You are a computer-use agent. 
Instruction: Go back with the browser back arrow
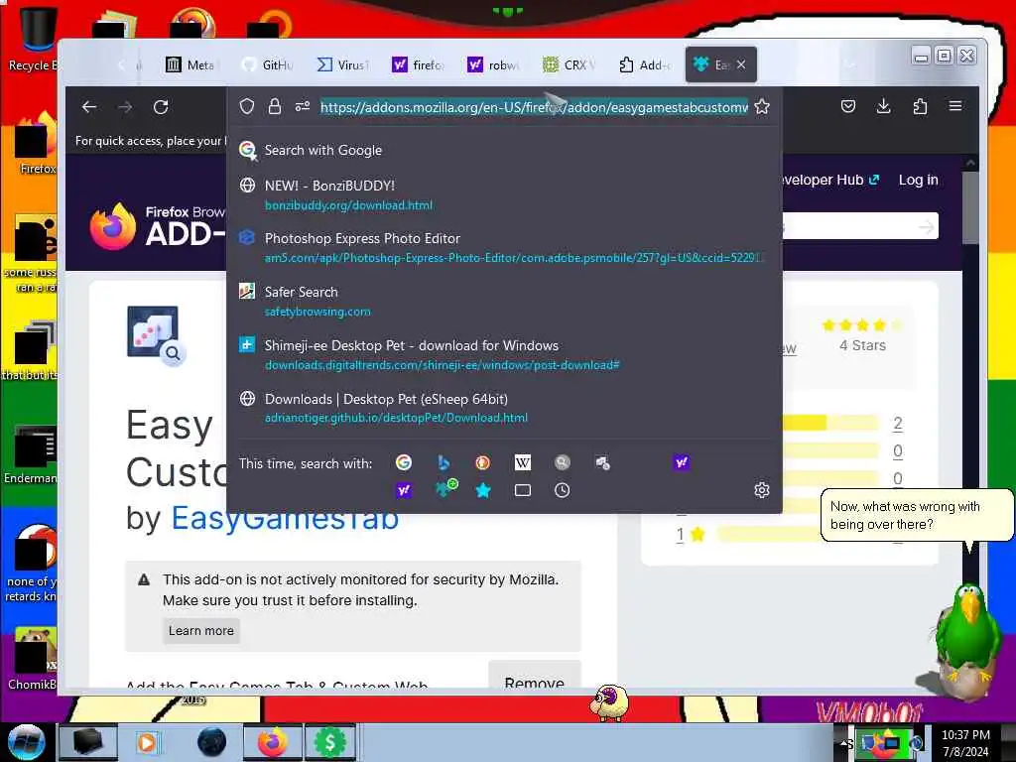[x=89, y=107]
